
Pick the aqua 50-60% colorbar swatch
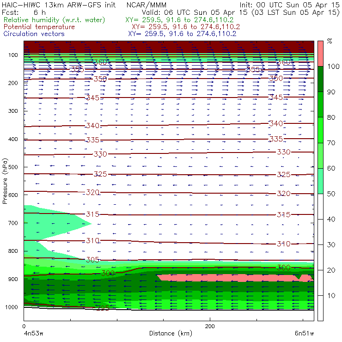(x=320, y=181)
